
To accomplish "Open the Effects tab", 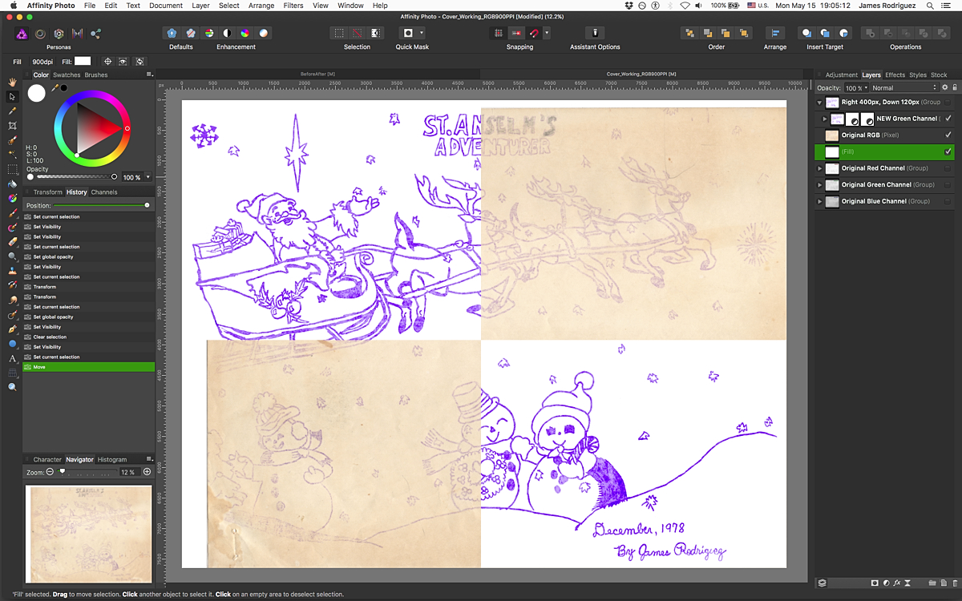I will coord(895,75).
